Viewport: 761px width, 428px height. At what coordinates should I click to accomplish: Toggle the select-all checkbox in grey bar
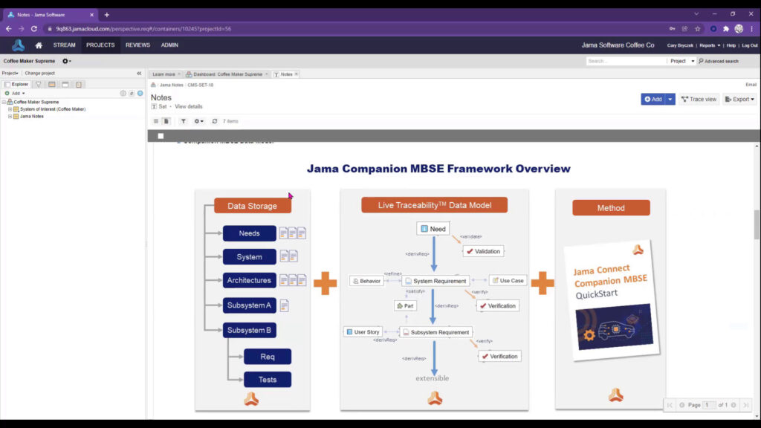coord(161,136)
